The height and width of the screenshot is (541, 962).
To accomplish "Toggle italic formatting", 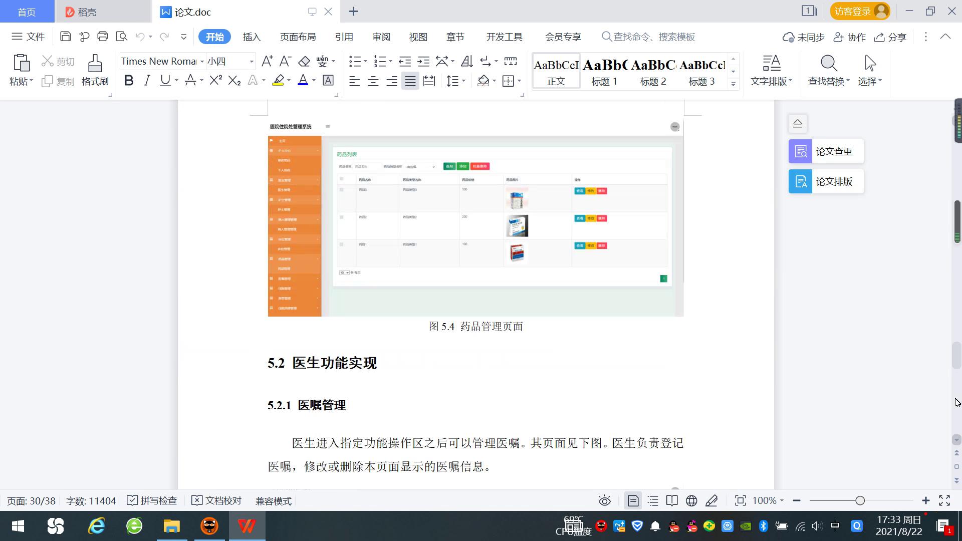I will tap(147, 80).
